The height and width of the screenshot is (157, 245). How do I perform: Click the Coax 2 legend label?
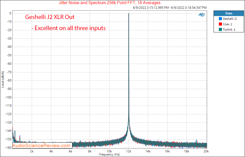227,24
